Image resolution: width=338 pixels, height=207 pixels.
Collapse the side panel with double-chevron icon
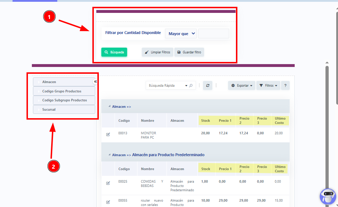point(96,82)
